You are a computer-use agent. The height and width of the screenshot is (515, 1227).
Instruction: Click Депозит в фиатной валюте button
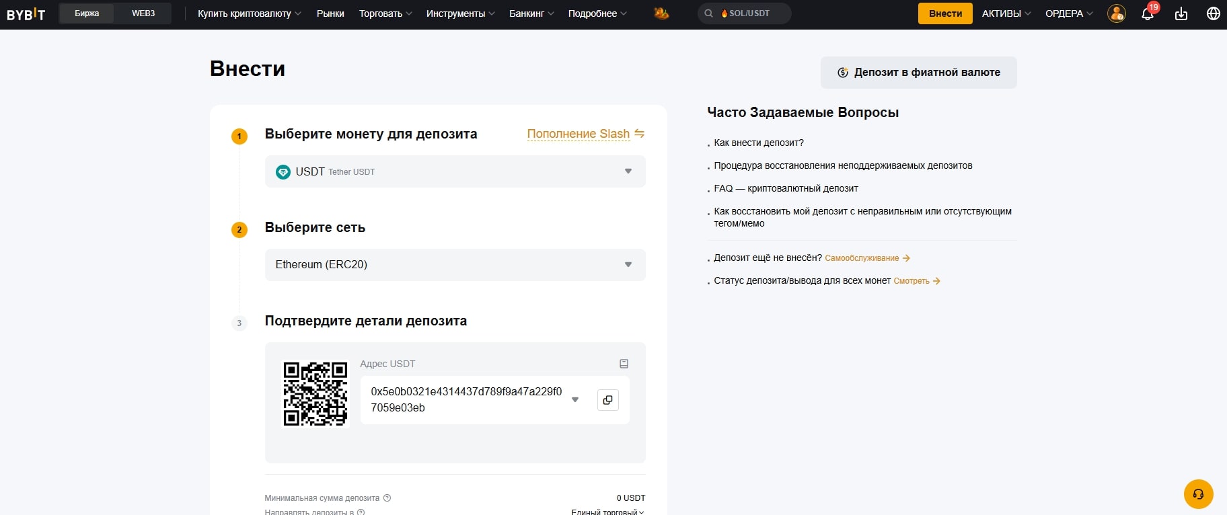(x=919, y=73)
